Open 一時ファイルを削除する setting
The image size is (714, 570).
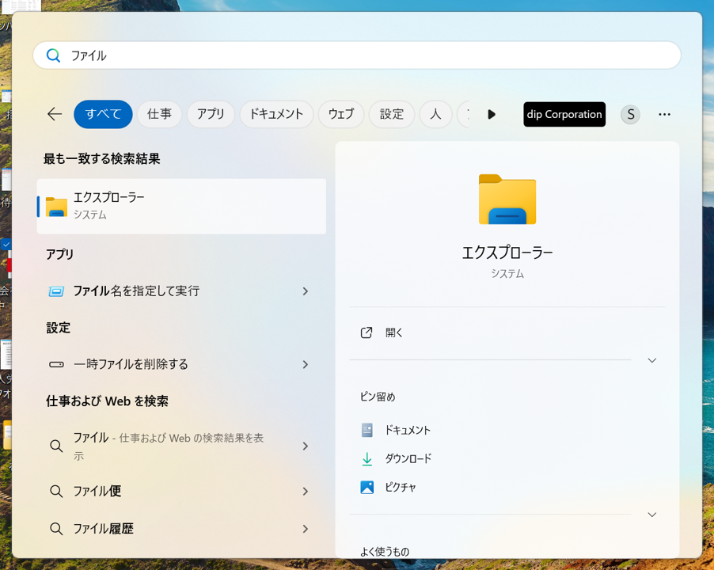[x=182, y=364]
